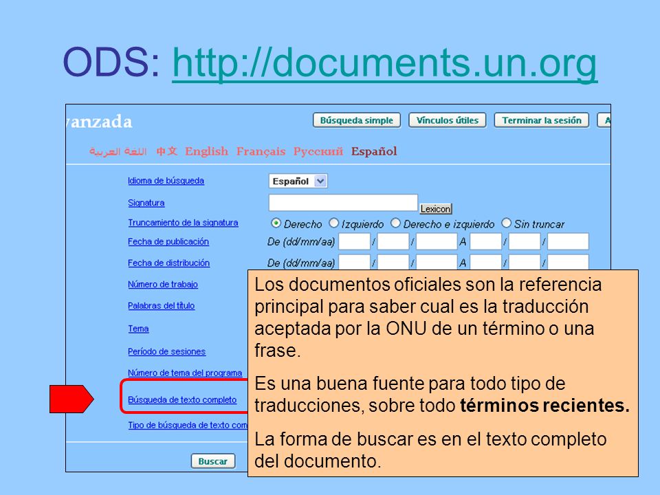Expand the Español search language dropdown
Image resolution: width=660 pixels, height=495 pixels.
(x=298, y=181)
